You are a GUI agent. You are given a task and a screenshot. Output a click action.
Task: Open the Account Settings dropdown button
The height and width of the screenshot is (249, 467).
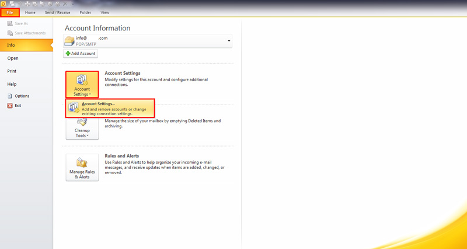82,85
